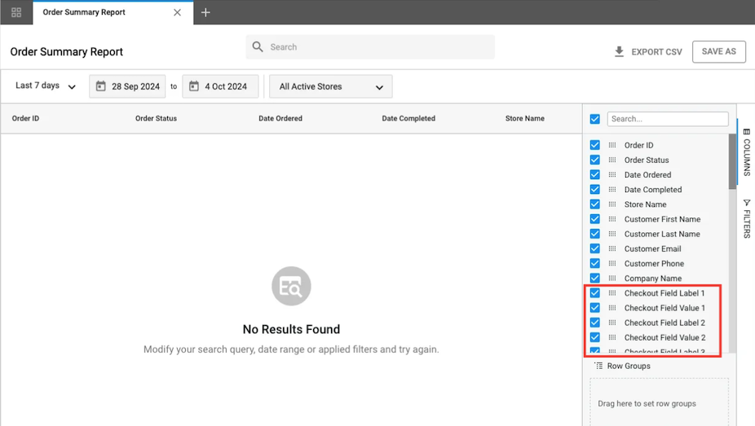Click the SAVE AS button
This screenshot has width=755, height=426.
tap(718, 51)
